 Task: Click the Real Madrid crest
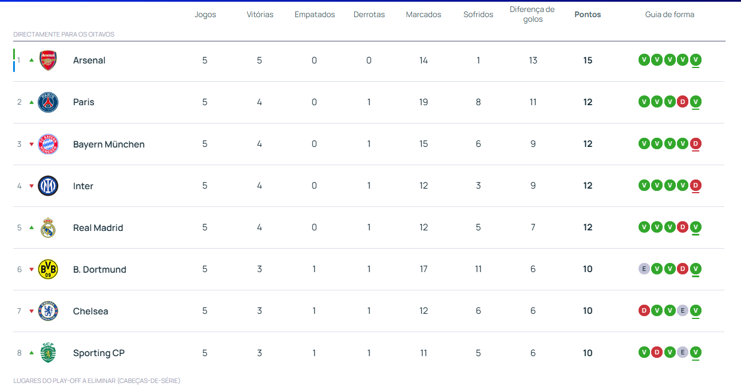[x=48, y=228]
